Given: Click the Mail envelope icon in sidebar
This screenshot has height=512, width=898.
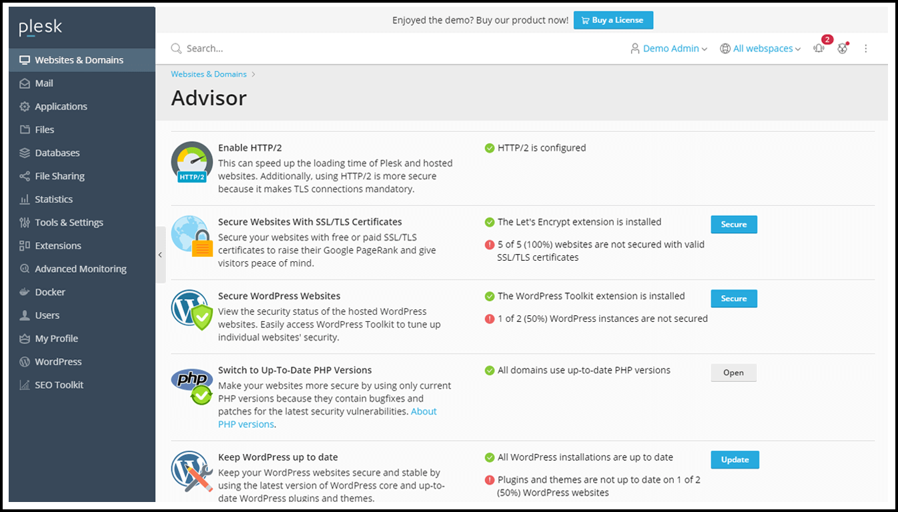Looking at the screenshot, I should tap(25, 83).
